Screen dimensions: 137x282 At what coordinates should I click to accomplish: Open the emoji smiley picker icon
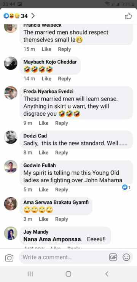(126, 257)
